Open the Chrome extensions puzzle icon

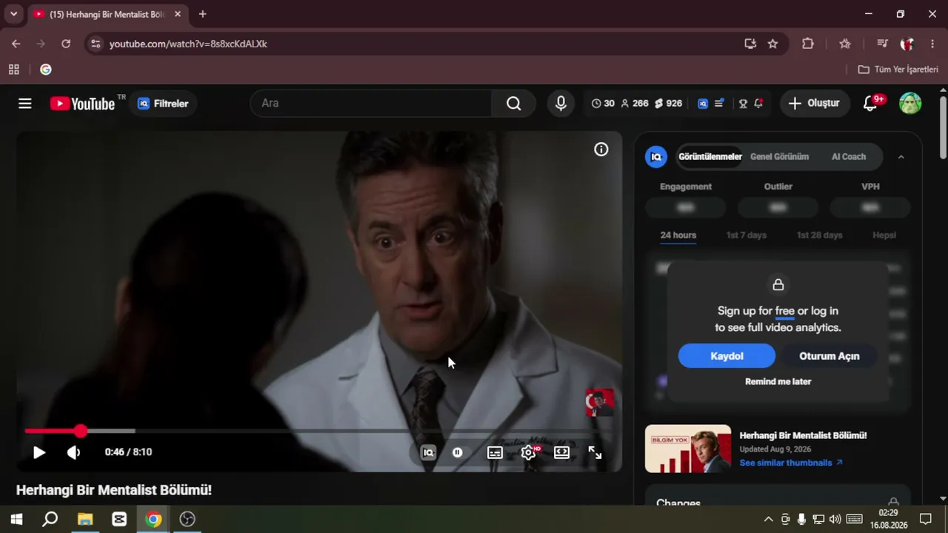(808, 44)
